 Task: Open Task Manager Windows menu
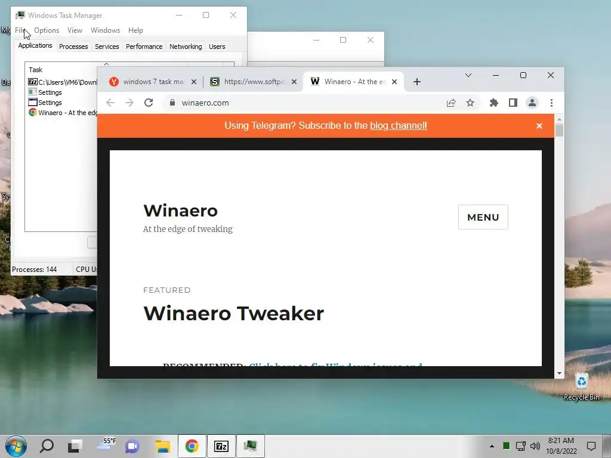point(105,30)
